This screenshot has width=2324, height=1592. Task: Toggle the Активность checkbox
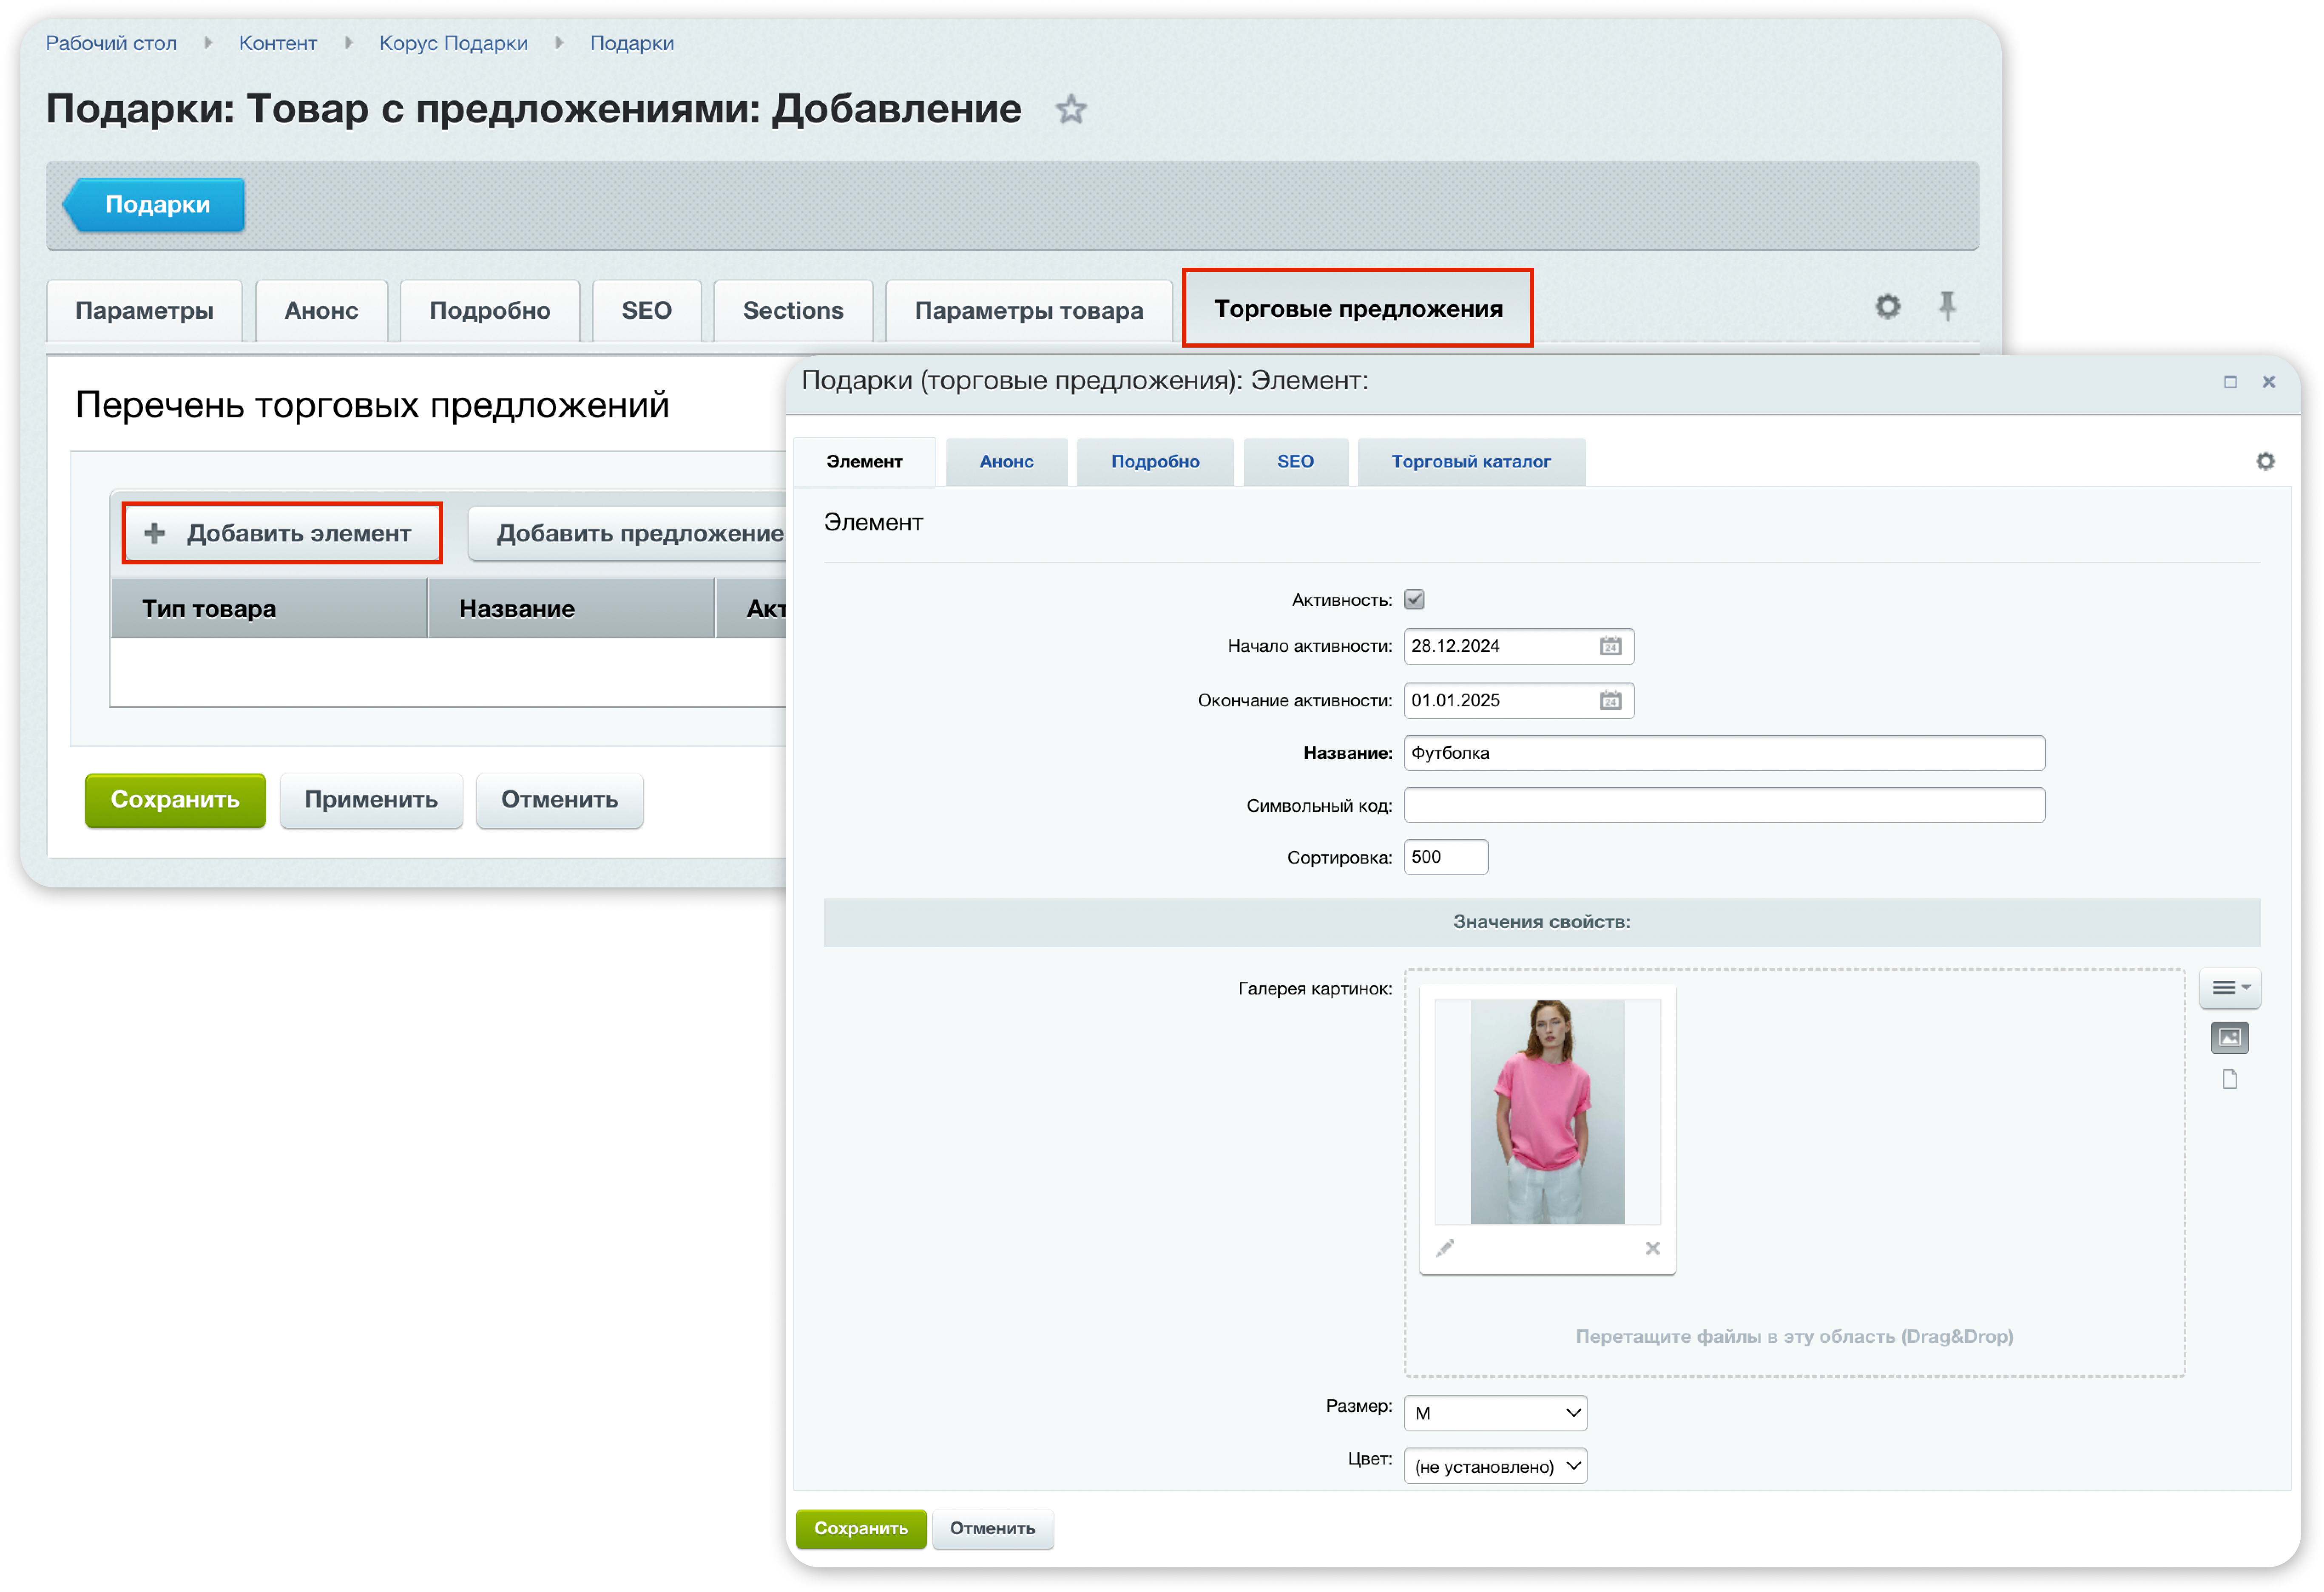tap(1414, 600)
